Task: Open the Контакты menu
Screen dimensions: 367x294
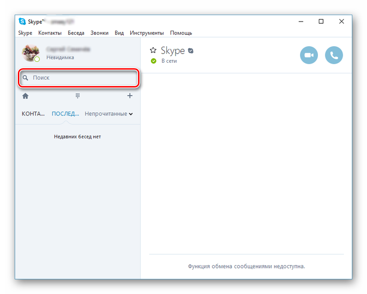Action: 50,33
